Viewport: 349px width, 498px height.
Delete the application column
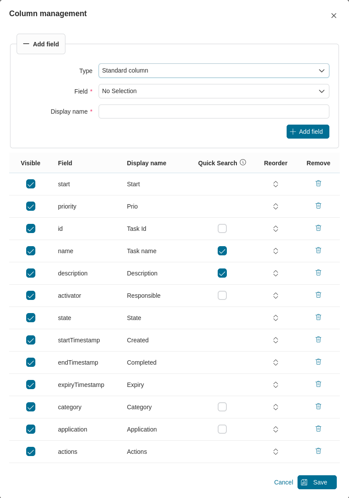pyautogui.click(x=318, y=428)
